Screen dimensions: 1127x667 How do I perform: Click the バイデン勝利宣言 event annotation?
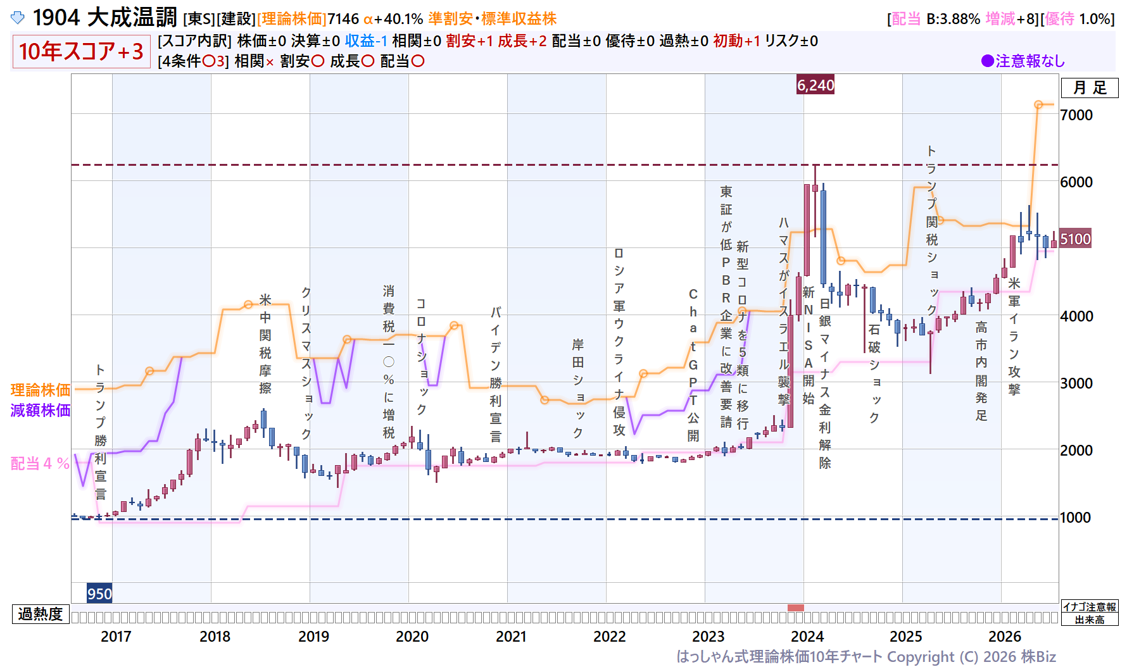tap(496, 375)
